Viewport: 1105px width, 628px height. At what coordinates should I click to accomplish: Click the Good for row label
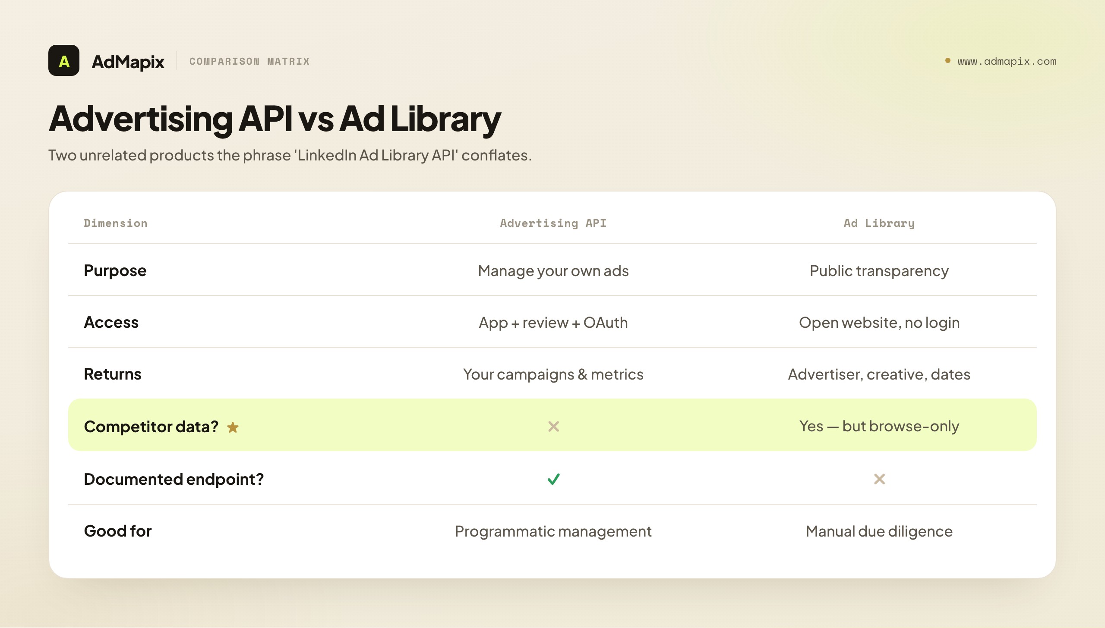pyautogui.click(x=118, y=531)
